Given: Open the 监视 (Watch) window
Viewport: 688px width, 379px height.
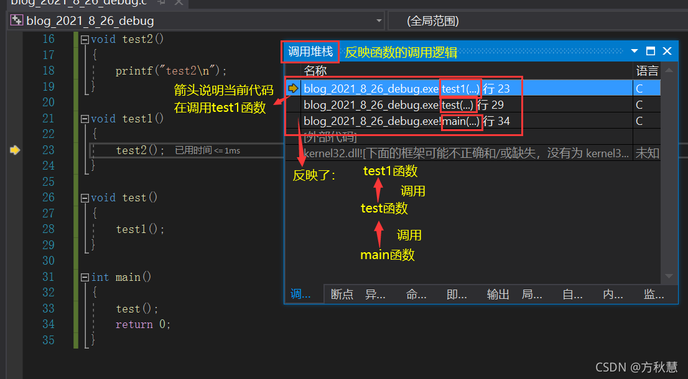Looking at the screenshot, I should (x=653, y=295).
